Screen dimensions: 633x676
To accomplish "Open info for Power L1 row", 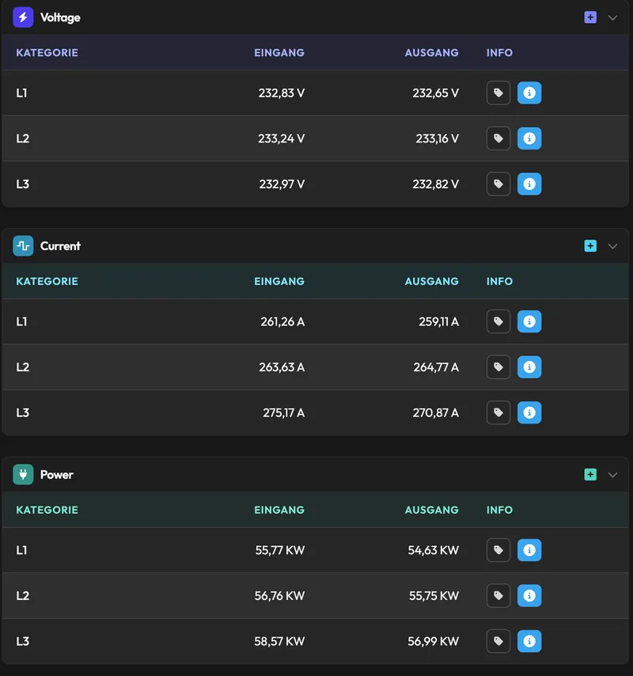I will (x=529, y=549).
